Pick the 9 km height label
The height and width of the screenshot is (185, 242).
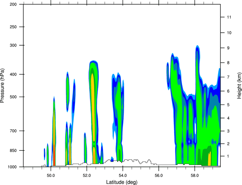(x=228, y=48)
